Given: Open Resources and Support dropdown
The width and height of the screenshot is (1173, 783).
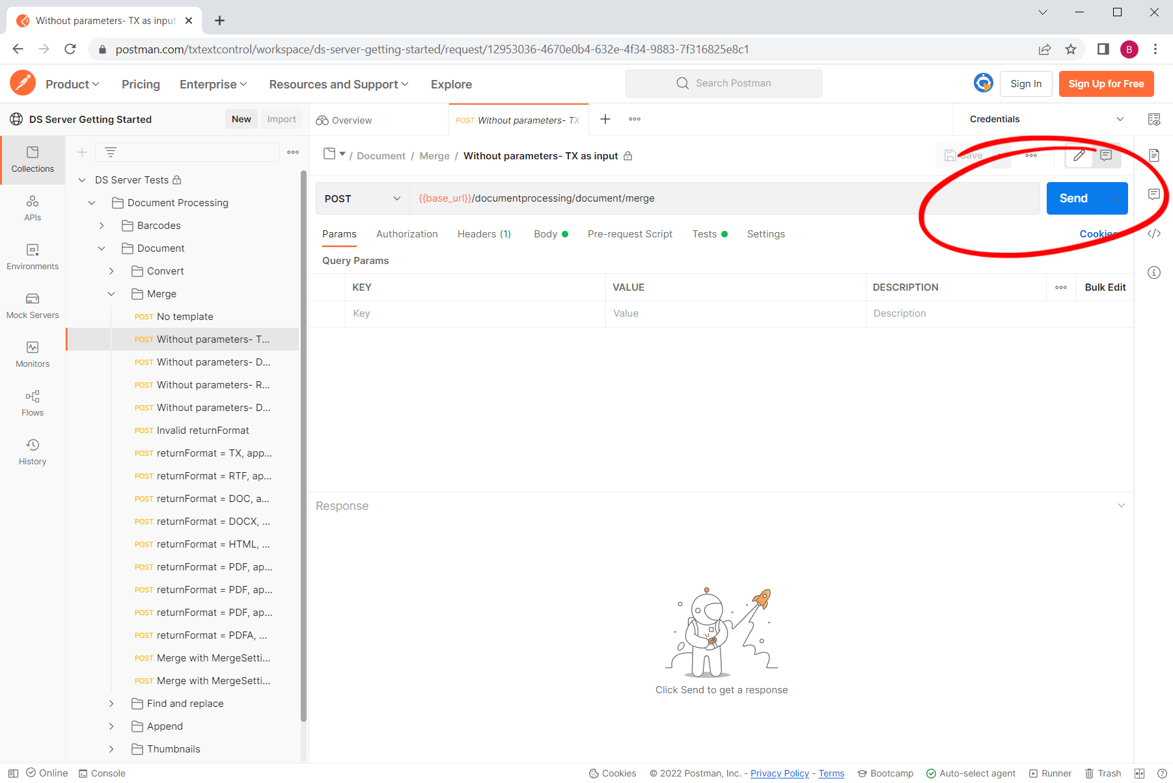Looking at the screenshot, I should 338,85.
